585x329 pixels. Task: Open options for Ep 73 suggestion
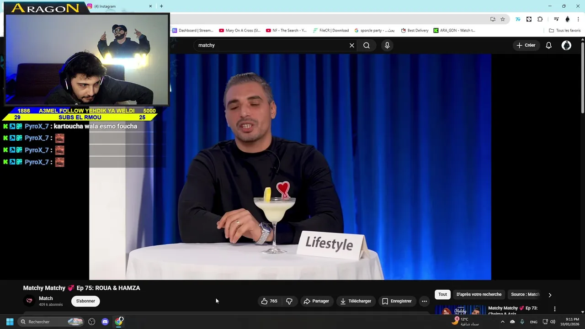555,309
